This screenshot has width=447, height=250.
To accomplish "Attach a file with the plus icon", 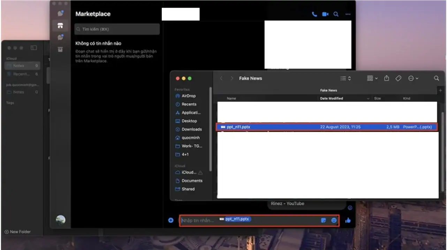I will coord(171,220).
